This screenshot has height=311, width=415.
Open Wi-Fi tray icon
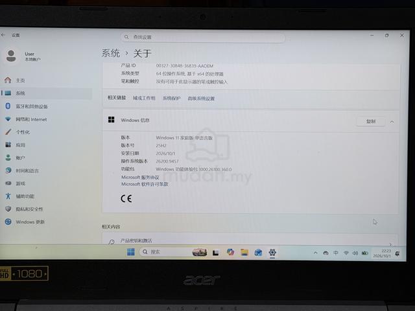click(x=346, y=253)
